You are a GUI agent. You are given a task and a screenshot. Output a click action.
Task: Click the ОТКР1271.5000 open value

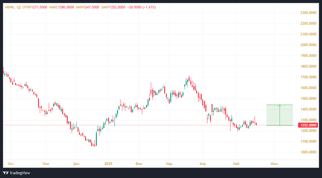coord(35,7)
